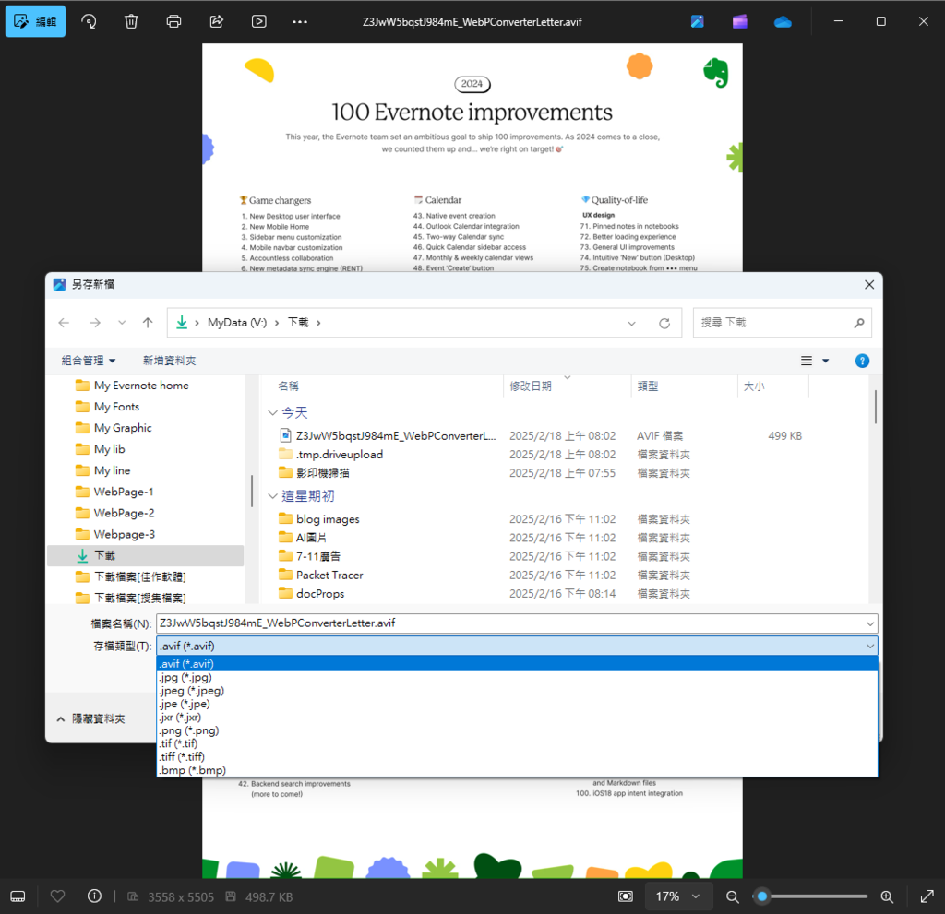Toggle the 存檔類型 .avif combo box
The image size is (945, 914).
[x=517, y=646]
